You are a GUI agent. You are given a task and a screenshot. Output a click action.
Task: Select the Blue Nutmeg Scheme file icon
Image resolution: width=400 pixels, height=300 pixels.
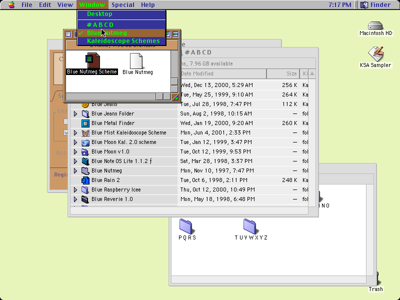(x=92, y=60)
